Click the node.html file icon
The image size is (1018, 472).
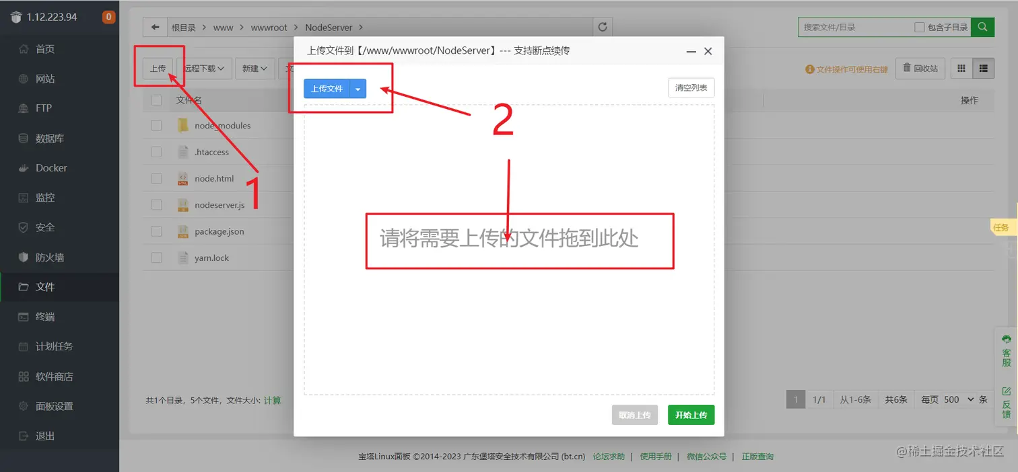tap(182, 178)
